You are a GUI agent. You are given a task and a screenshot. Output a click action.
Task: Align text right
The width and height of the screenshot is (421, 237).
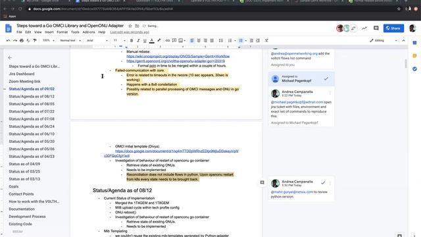205,41
